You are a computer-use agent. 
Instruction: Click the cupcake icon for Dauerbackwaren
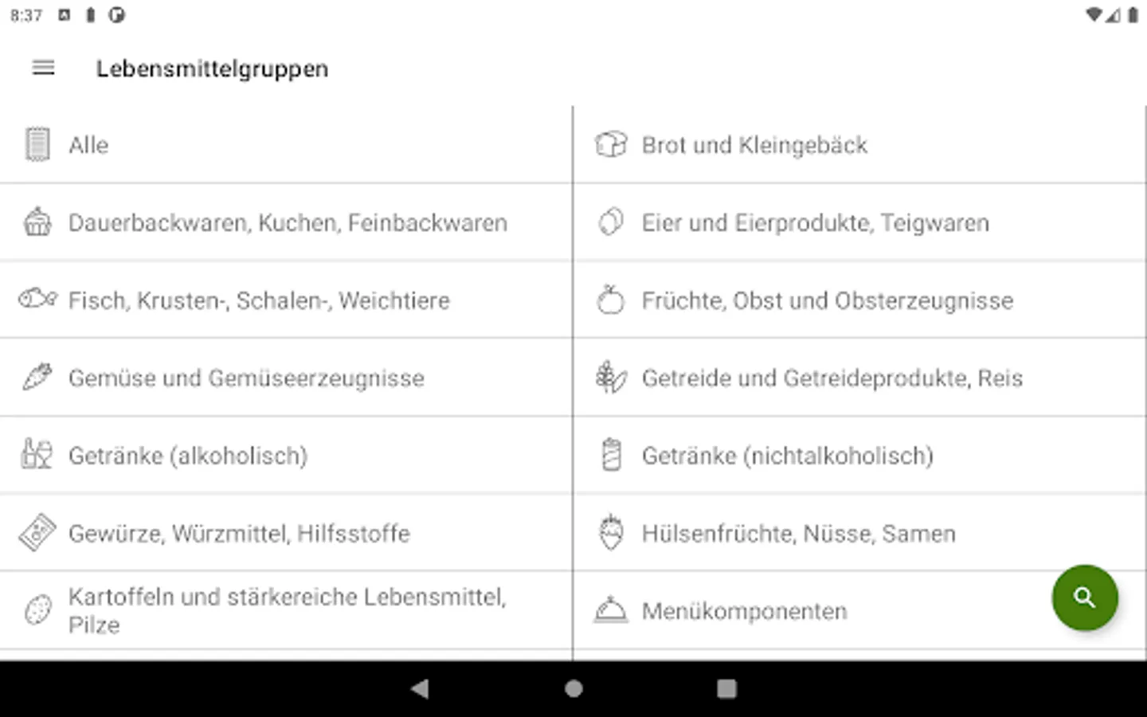click(37, 222)
